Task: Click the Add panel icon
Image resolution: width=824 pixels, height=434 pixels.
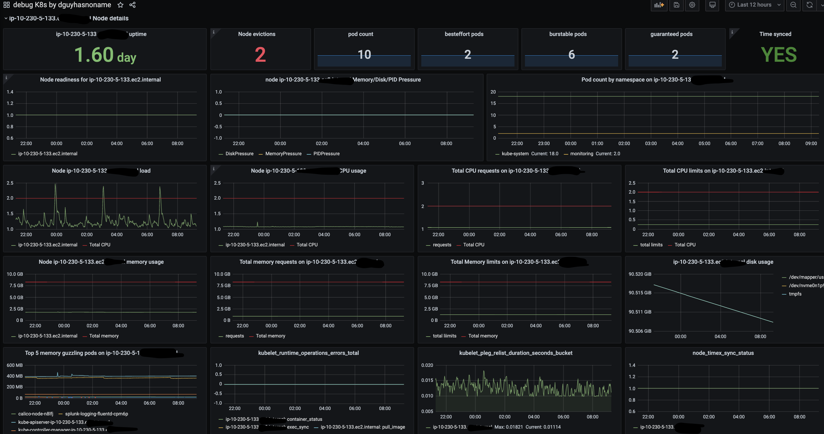Action: click(x=659, y=5)
